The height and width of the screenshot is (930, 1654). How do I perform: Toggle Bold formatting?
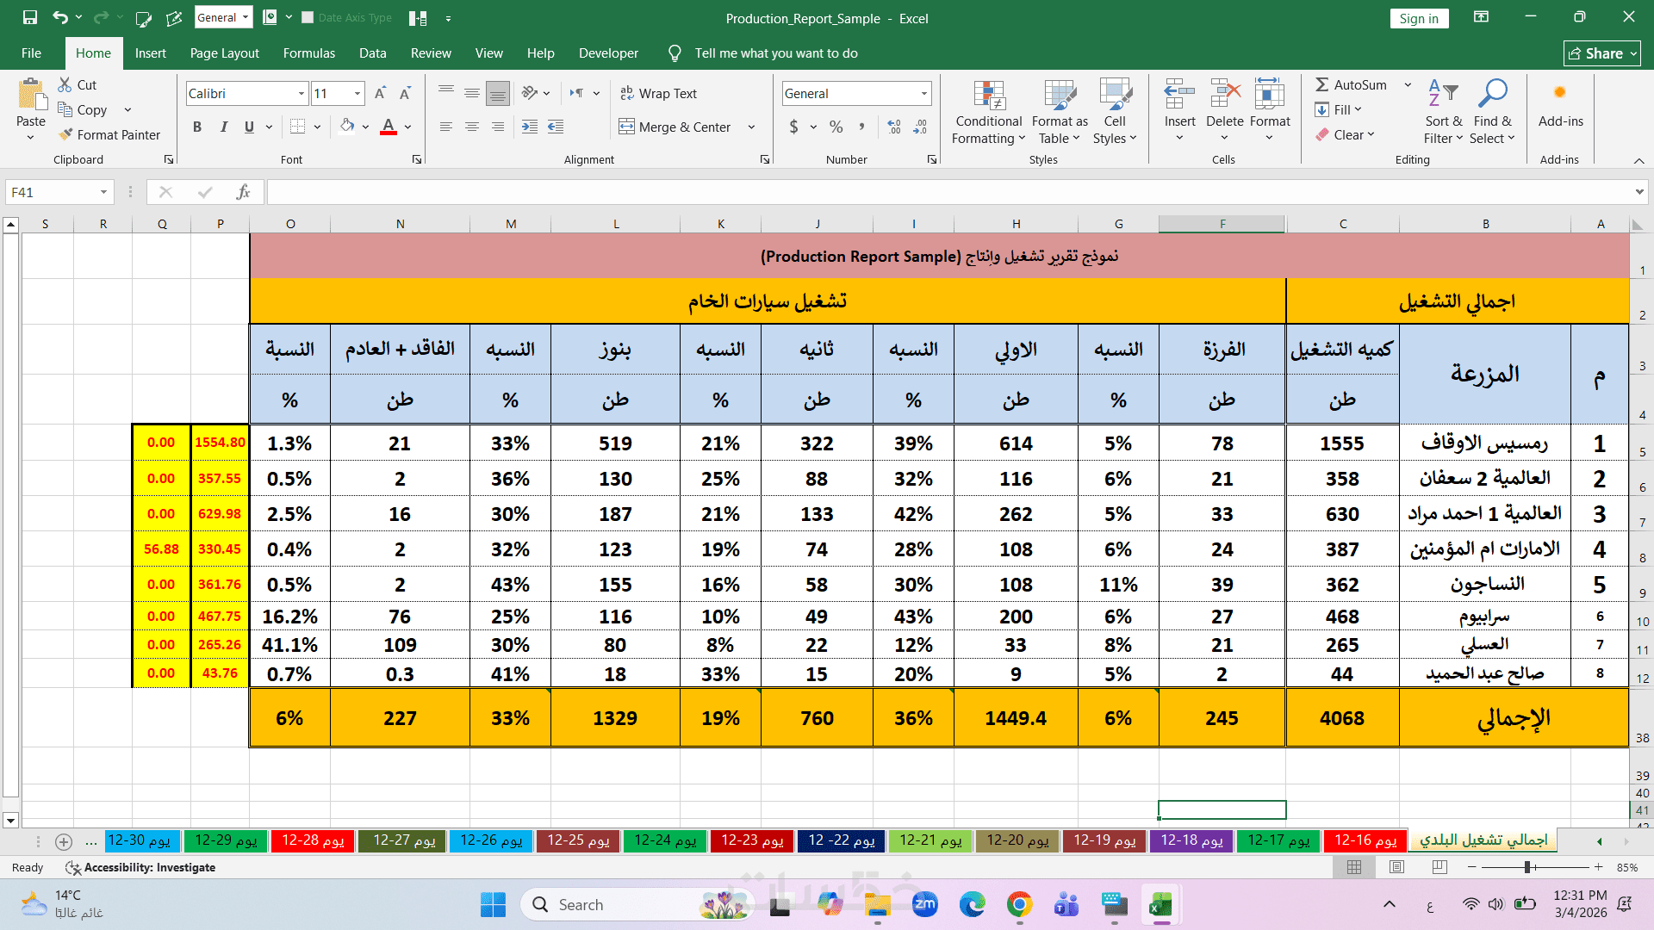pyautogui.click(x=197, y=127)
